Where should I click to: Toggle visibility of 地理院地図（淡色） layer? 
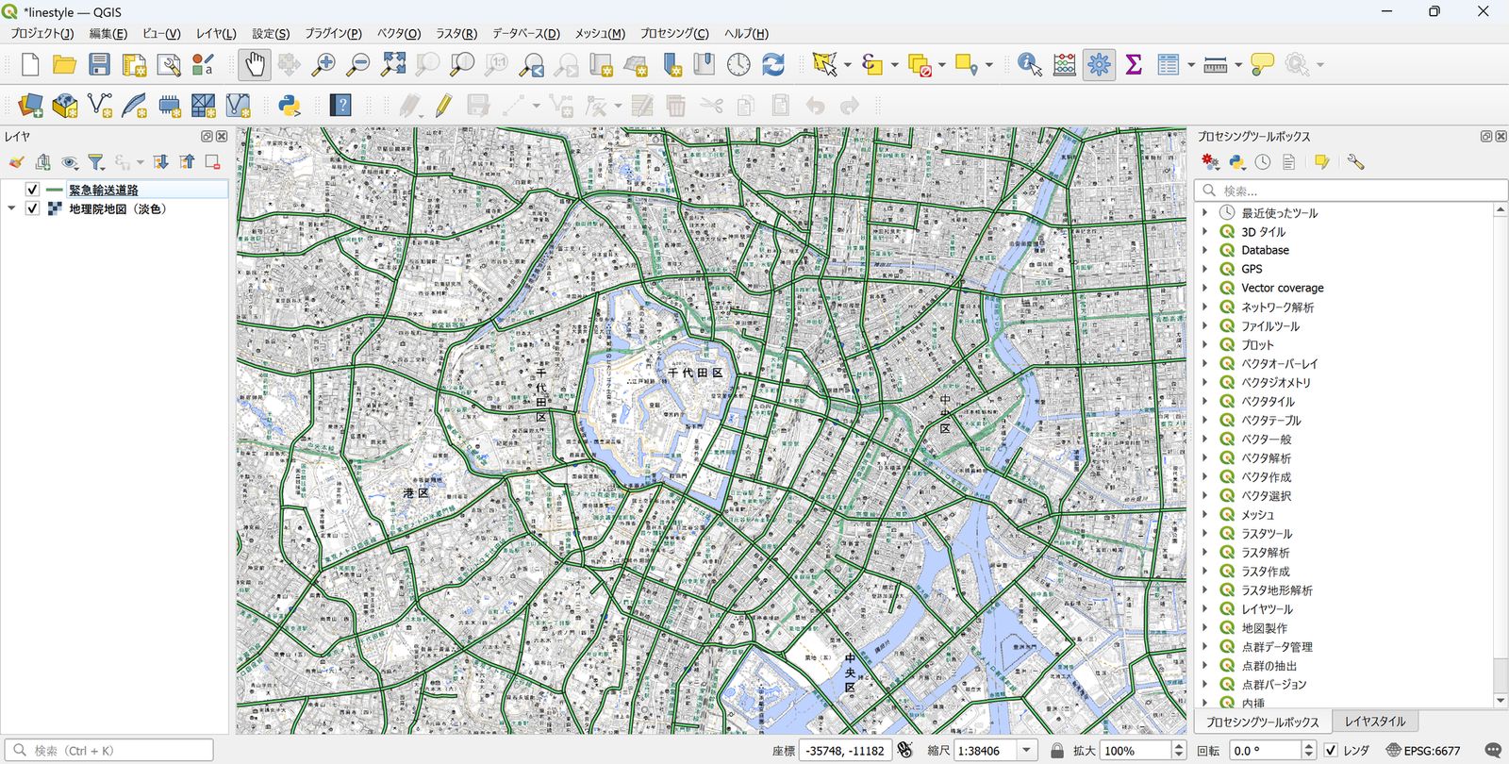32,208
